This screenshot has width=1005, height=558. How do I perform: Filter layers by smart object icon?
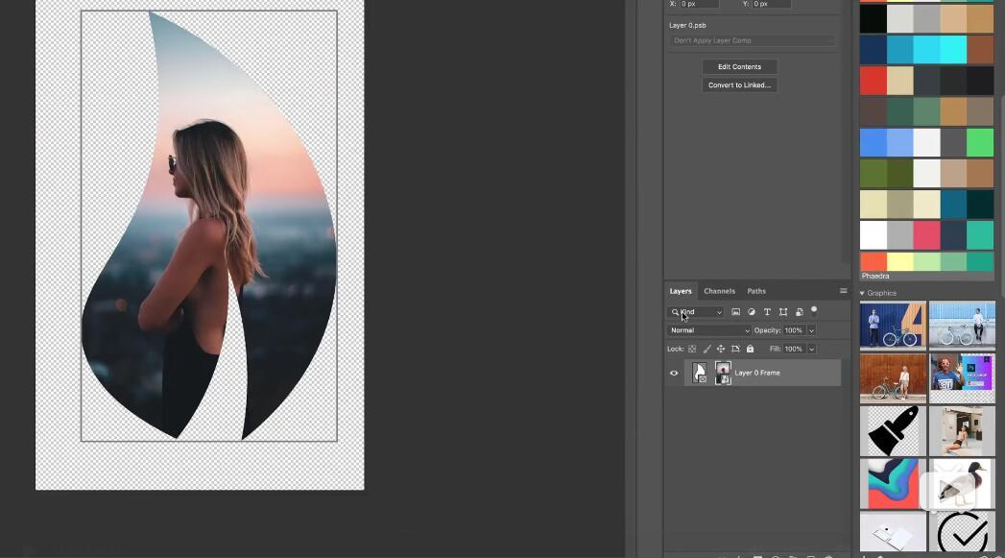799,312
